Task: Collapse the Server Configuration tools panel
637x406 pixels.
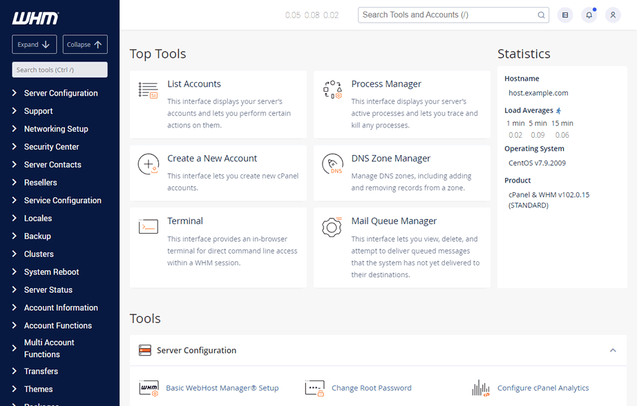Action: (612, 350)
